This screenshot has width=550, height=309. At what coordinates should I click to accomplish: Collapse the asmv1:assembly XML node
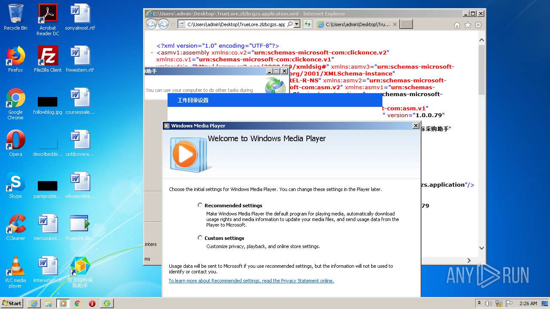click(152, 53)
